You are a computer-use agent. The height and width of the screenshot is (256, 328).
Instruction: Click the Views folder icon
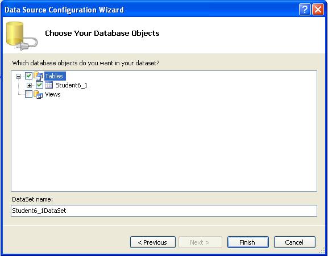coord(38,94)
